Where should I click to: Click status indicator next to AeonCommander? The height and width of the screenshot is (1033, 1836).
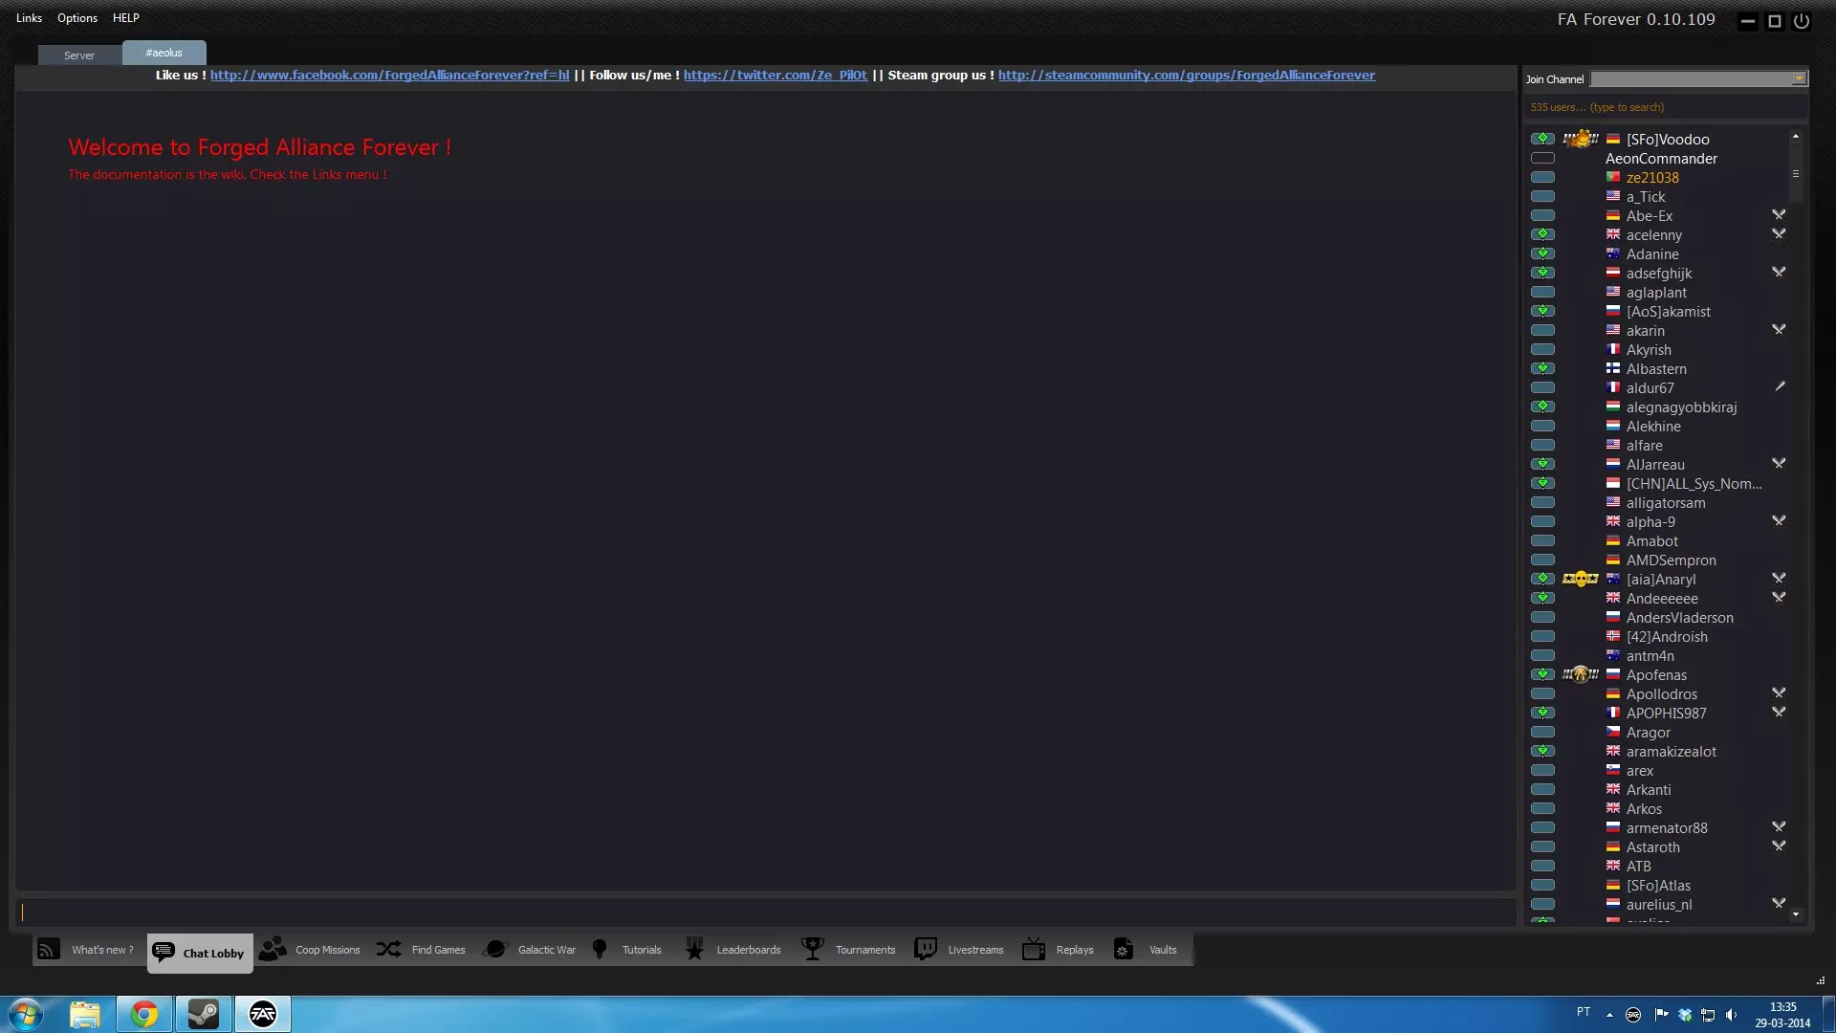pyautogui.click(x=1542, y=159)
